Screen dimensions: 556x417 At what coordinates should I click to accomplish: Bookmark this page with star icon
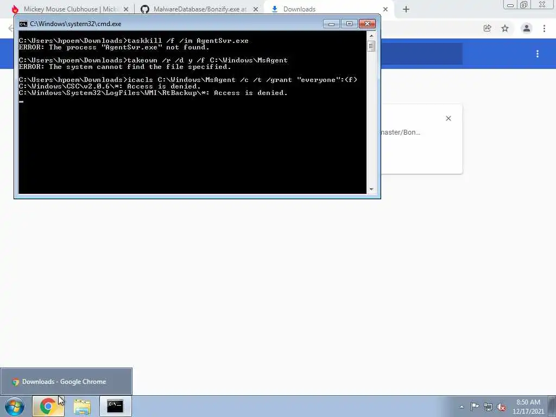505,28
